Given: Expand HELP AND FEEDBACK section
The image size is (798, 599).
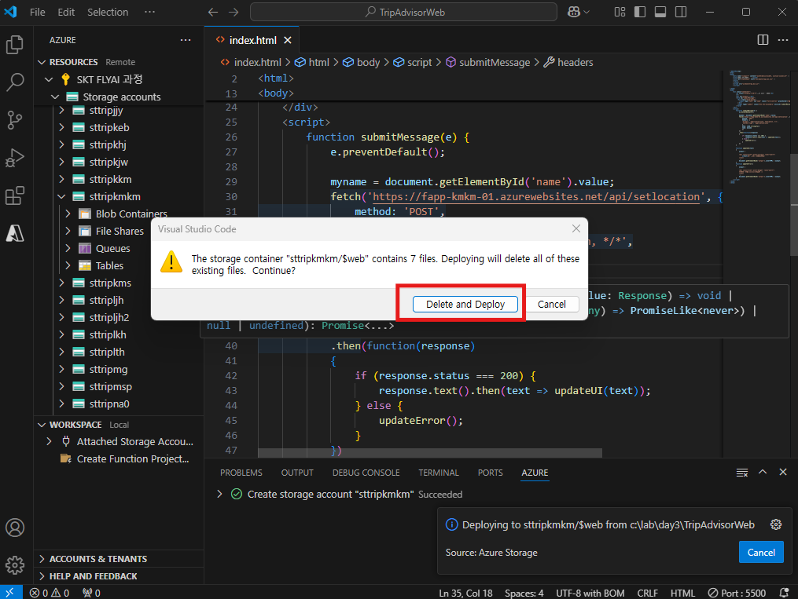Looking at the screenshot, I should point(42,576).
